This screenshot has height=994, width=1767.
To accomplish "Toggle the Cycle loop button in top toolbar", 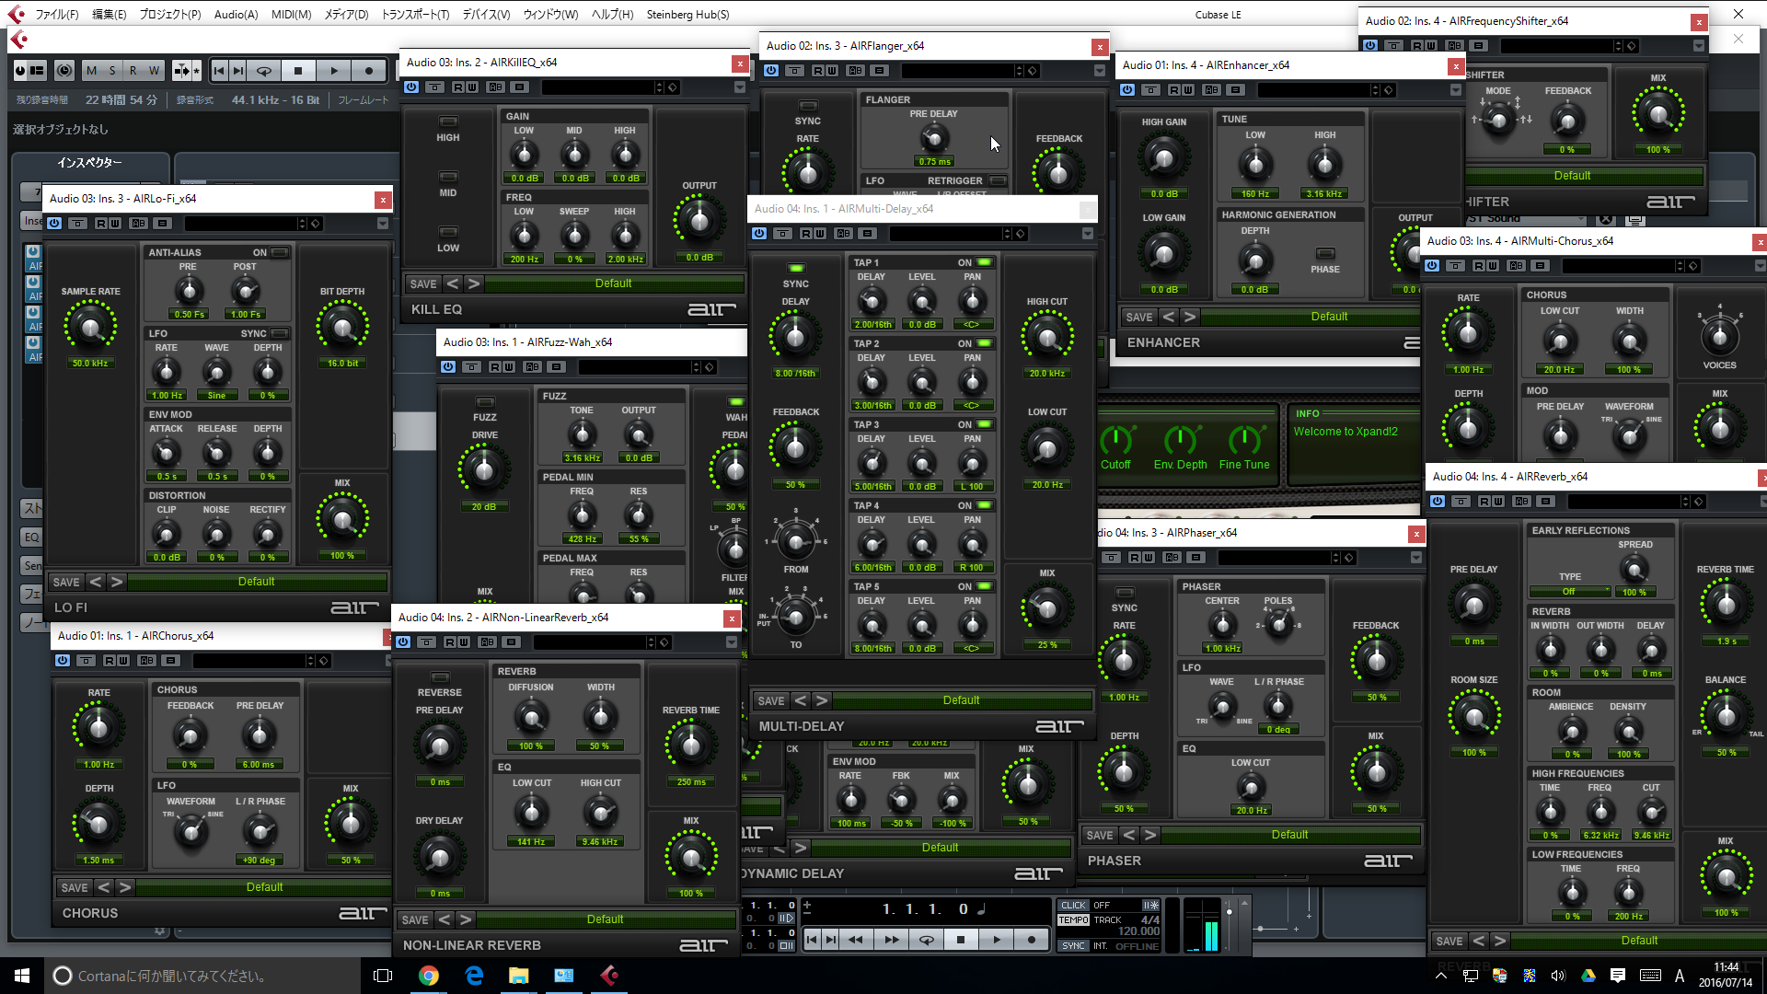I will 263,70.
